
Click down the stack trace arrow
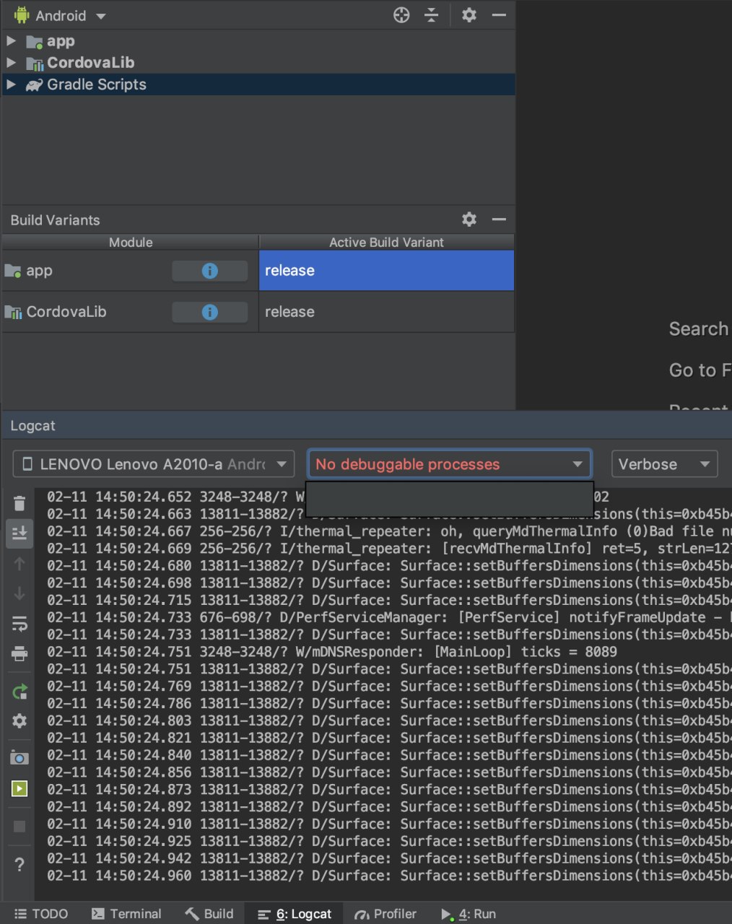[19, 593]
